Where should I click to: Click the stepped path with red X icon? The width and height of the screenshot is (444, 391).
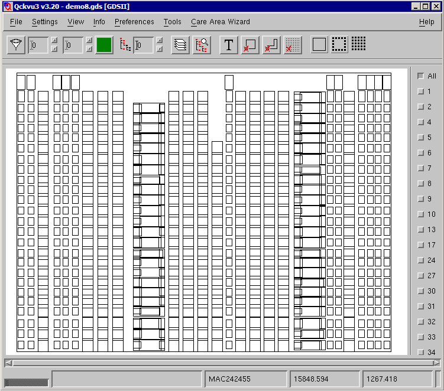(271, 45)
